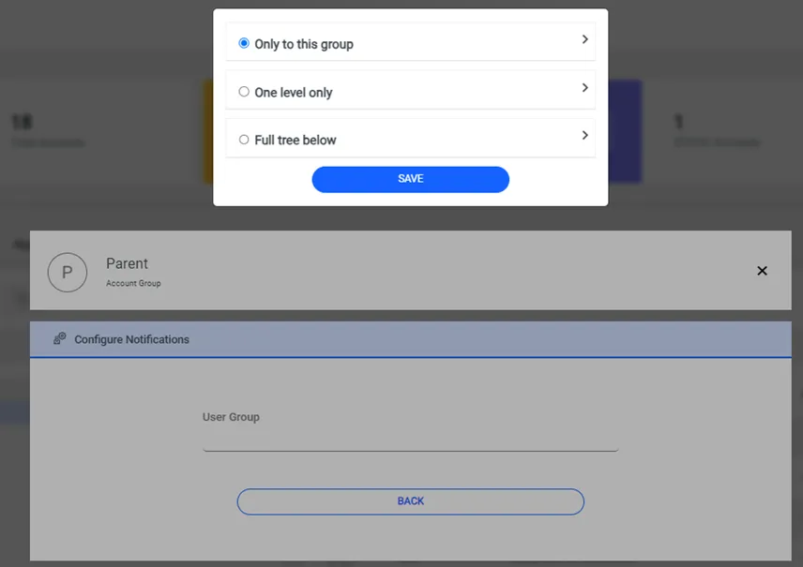Click the SAVE button in the dialog
Screen dimensions: 803x567
410,179
